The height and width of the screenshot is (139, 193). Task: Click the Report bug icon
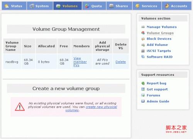point(143,83)
